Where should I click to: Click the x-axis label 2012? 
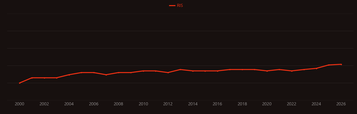[168, 104]
